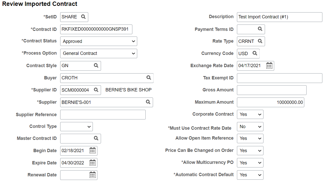Click the Master Contract ID lookup icon

click(x=96, y=138)
